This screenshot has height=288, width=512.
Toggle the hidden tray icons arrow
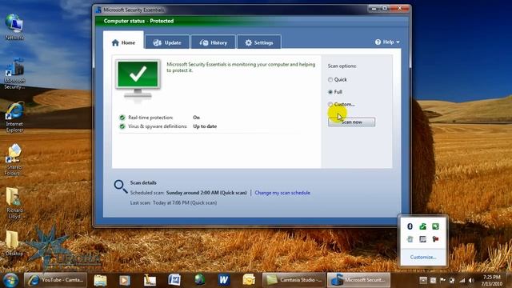423,280
